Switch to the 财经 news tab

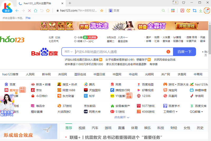point(174,128)
